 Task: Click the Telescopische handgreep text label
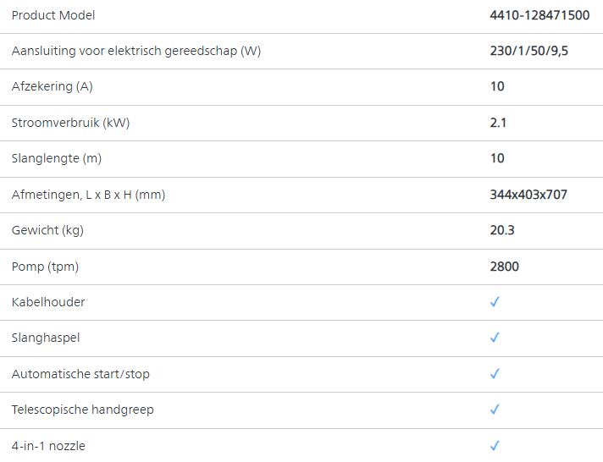click(x=83, y=410)
